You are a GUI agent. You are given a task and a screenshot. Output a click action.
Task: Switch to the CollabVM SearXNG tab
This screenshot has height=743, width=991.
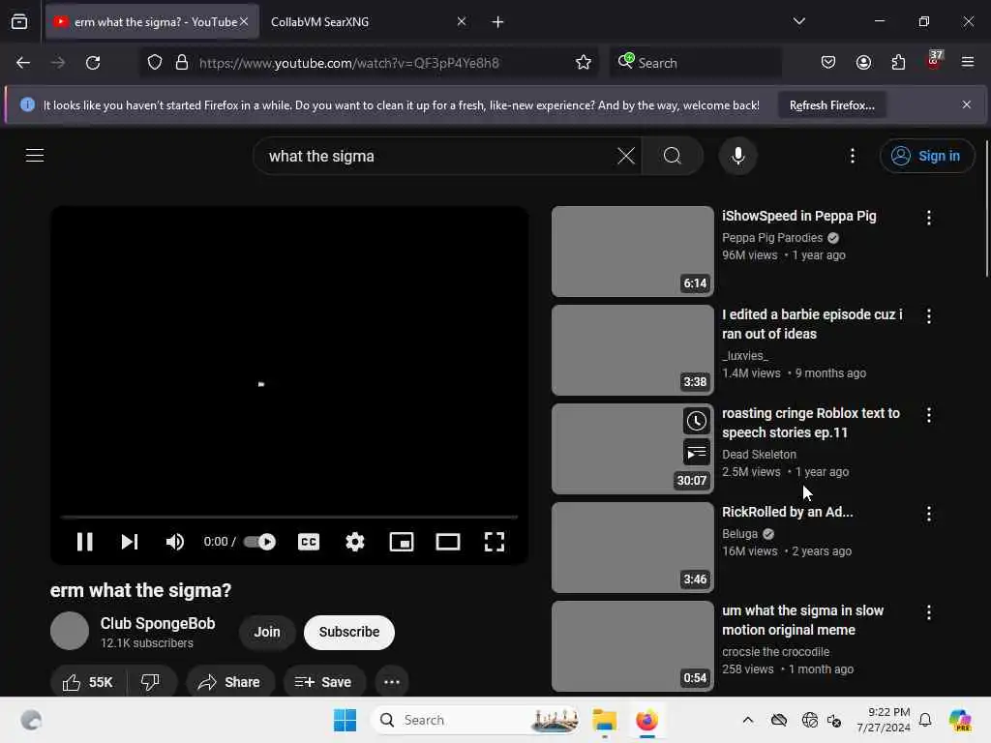pos(360,21)
